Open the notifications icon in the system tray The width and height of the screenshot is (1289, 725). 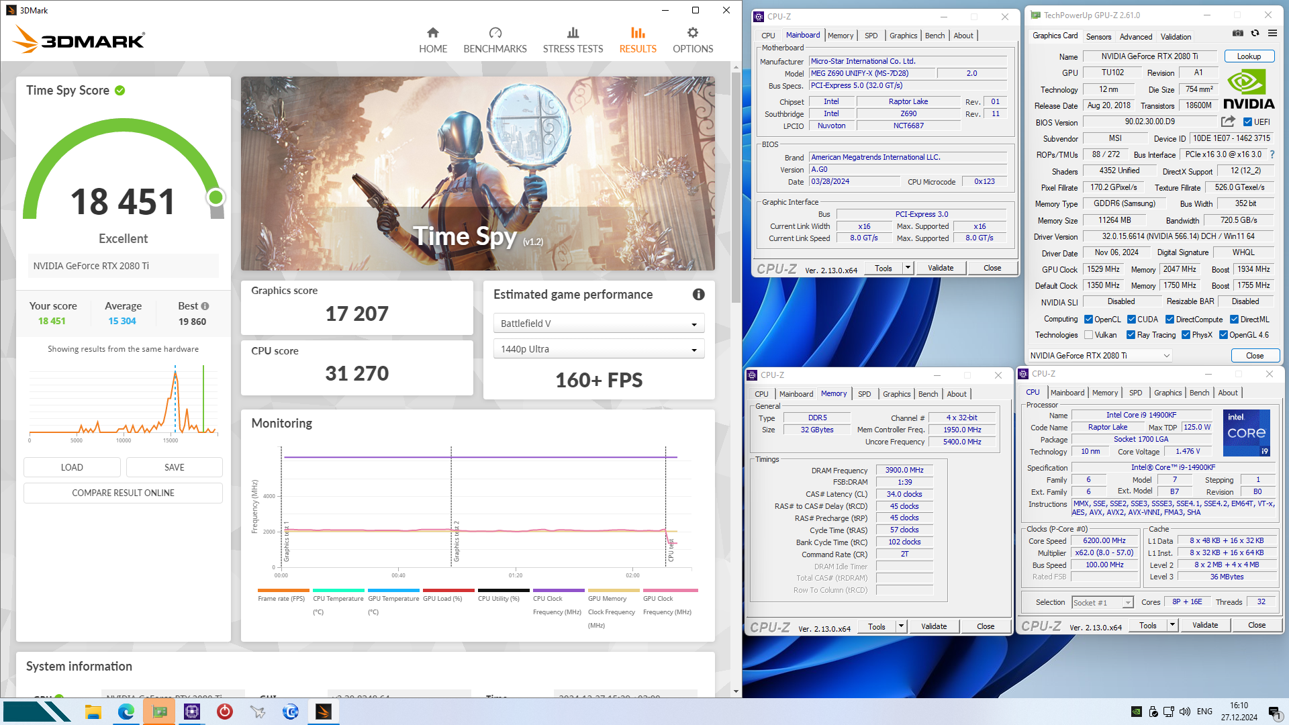1274,712
